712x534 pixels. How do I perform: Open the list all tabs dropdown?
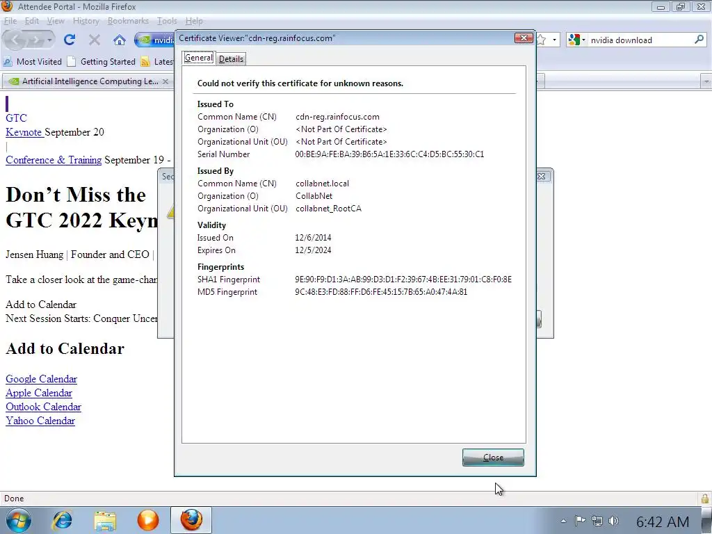point(706,81)
